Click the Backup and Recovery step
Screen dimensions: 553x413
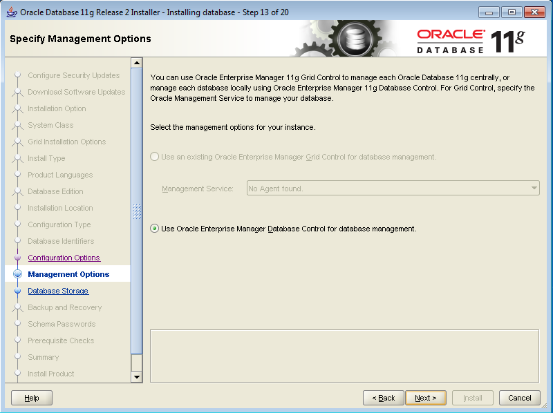[x=64, y=307]
